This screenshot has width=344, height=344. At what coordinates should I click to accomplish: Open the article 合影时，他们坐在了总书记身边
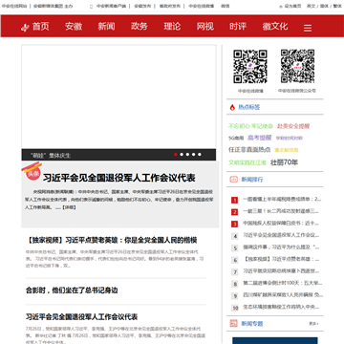click(x=72, y=290)
